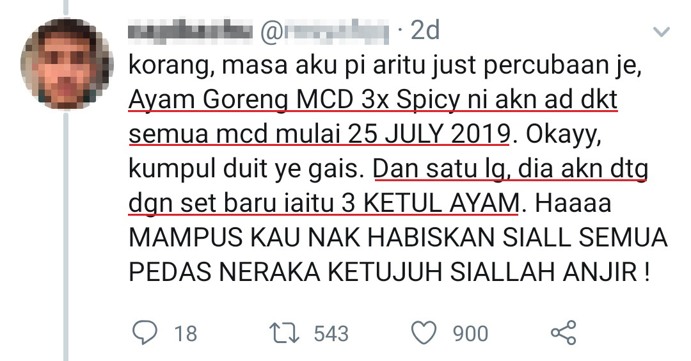Open the blurred display name profile

(x=191, y=31)
